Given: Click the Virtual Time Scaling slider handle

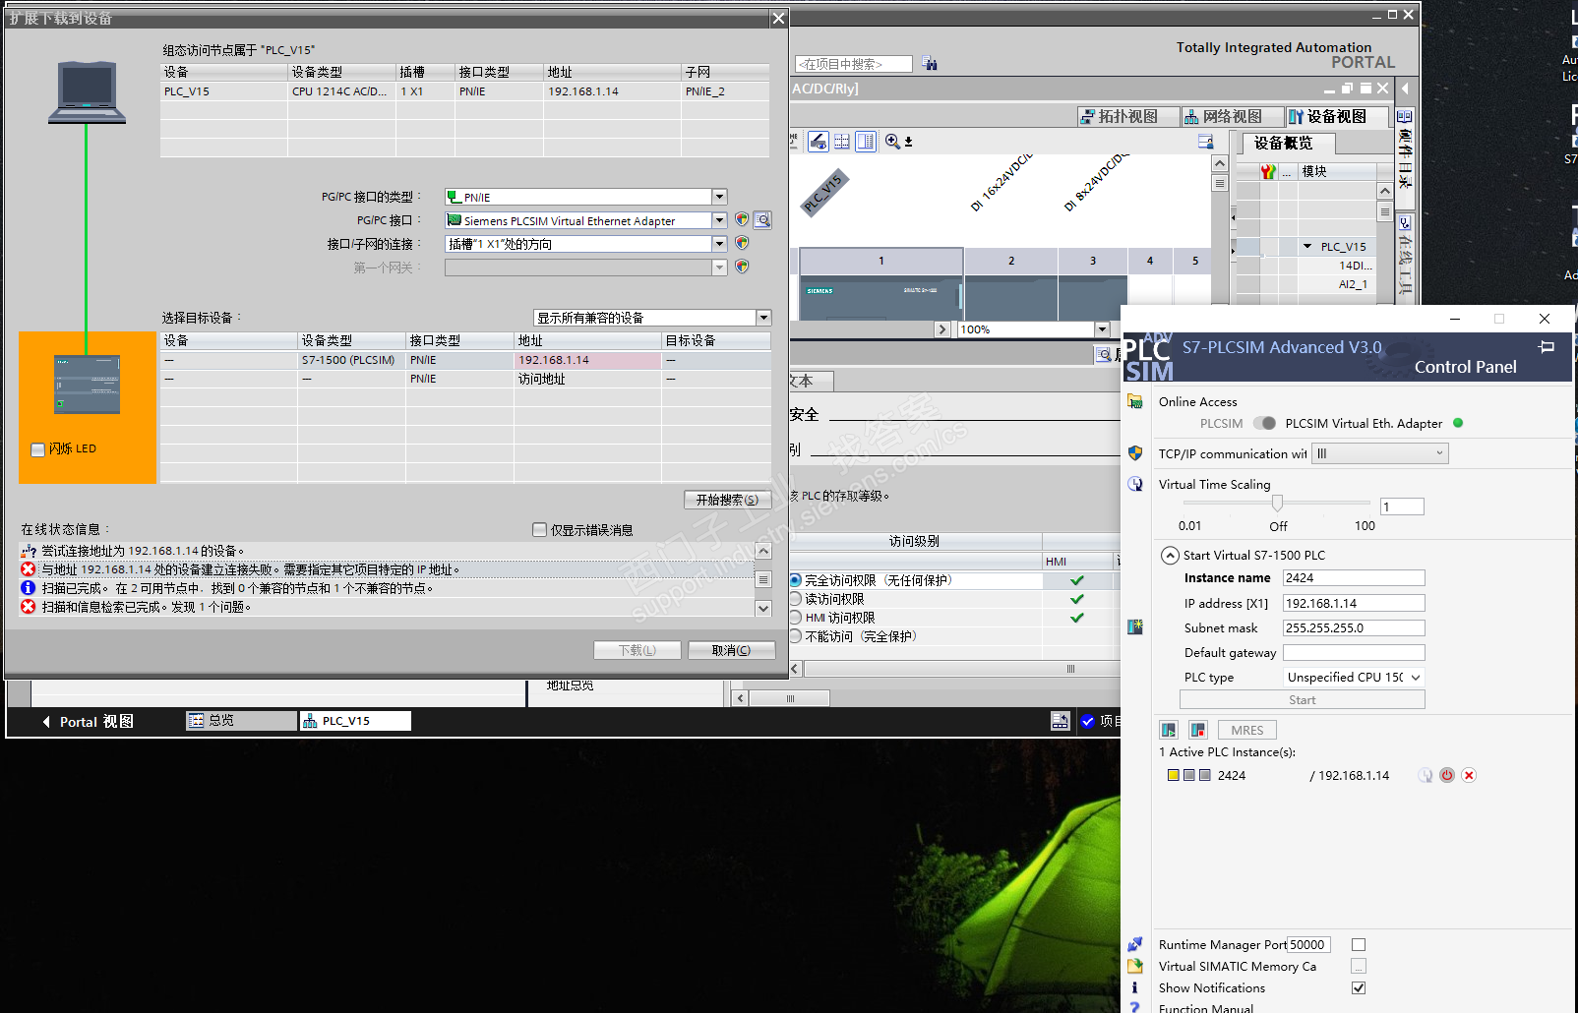Looking at the screenshot, I should pyautogui.click(x=1277, y=504).
